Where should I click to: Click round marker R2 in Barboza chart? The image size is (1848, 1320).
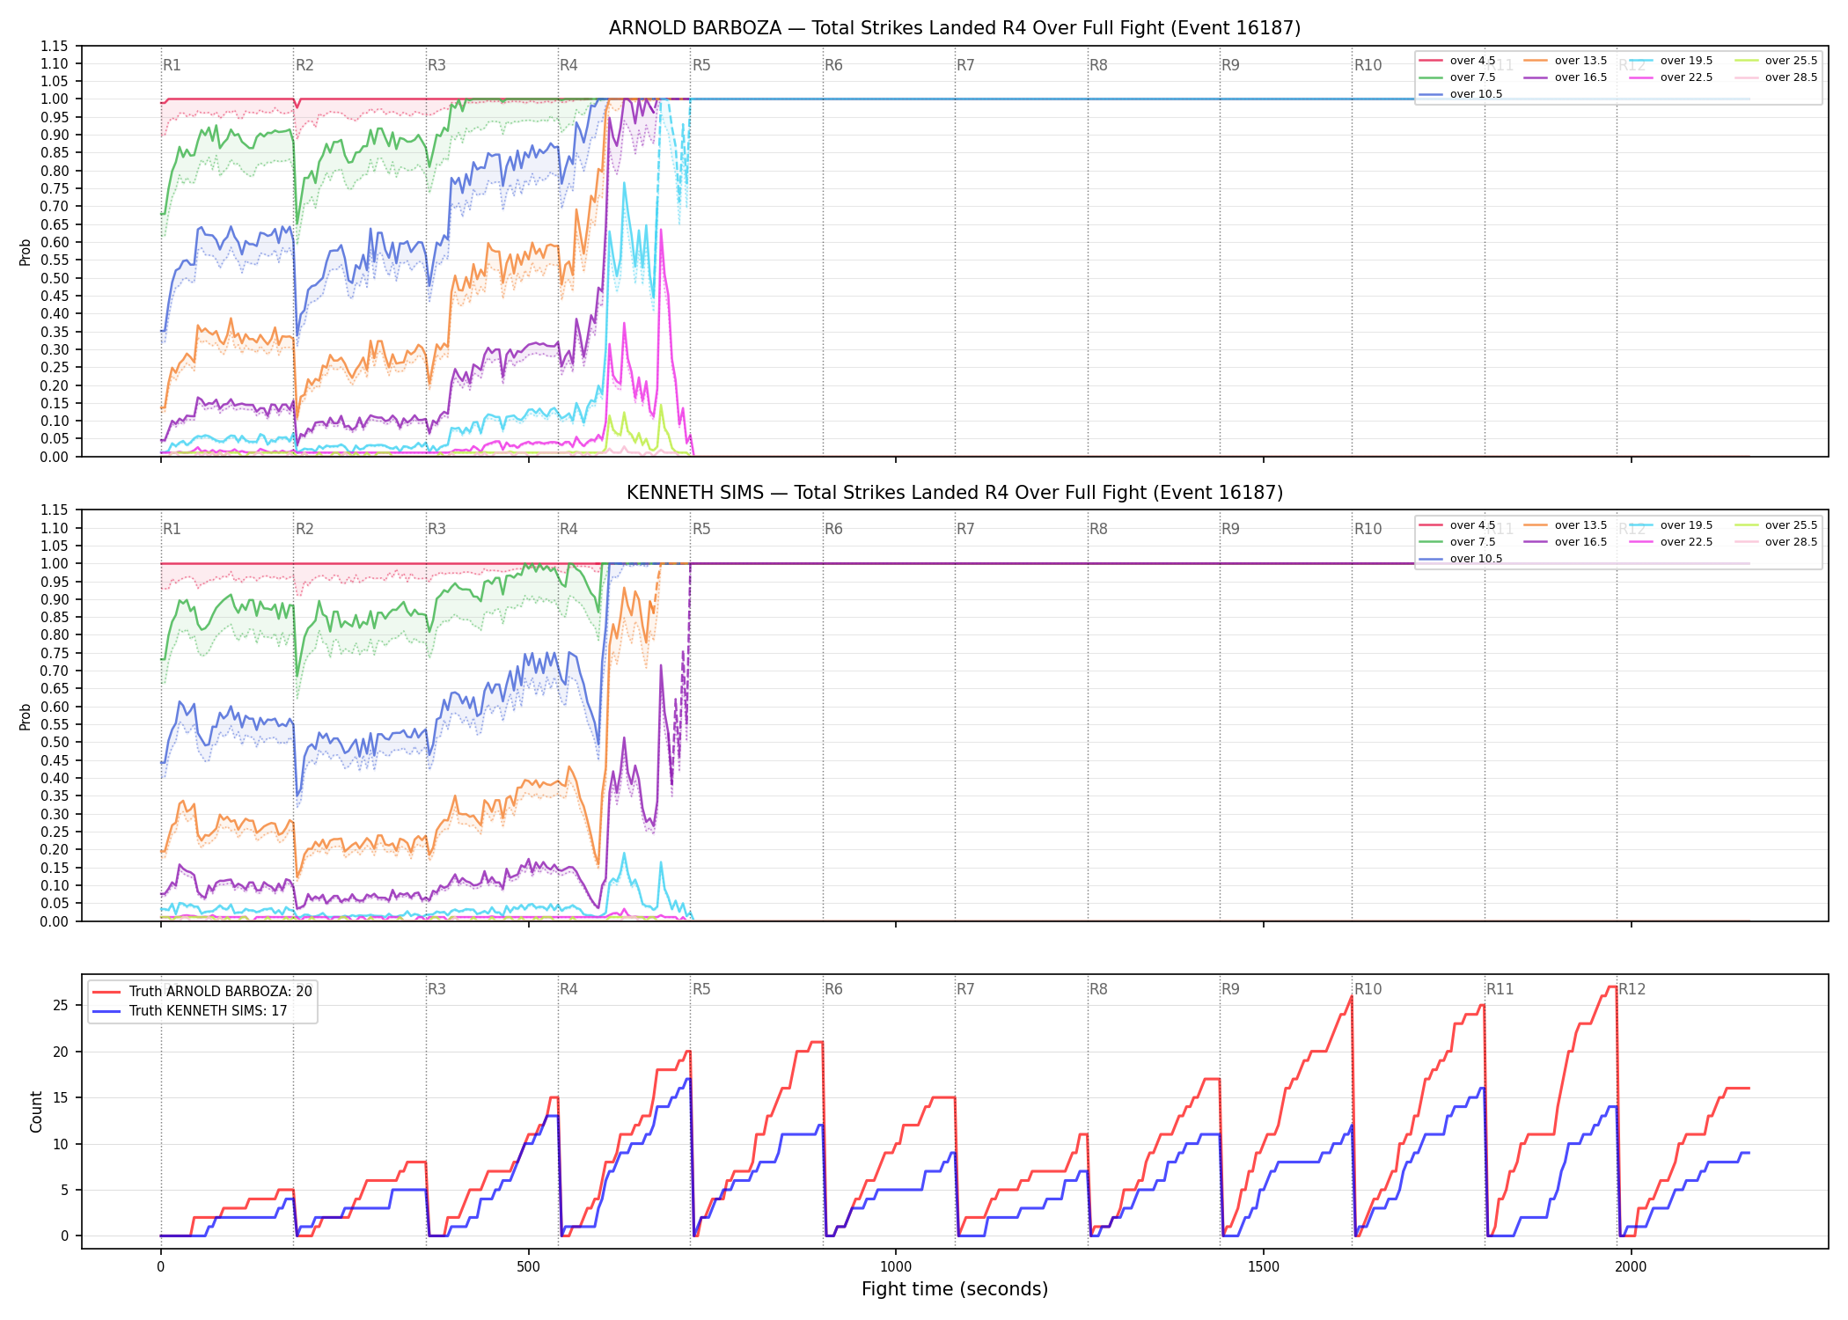point(304,65)
